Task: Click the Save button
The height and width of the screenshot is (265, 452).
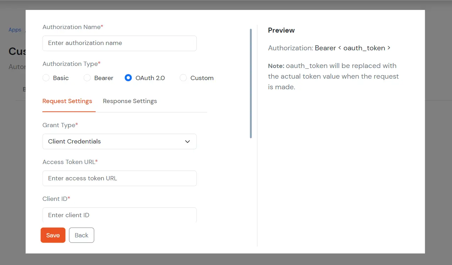Action: (x=53, y=235)
